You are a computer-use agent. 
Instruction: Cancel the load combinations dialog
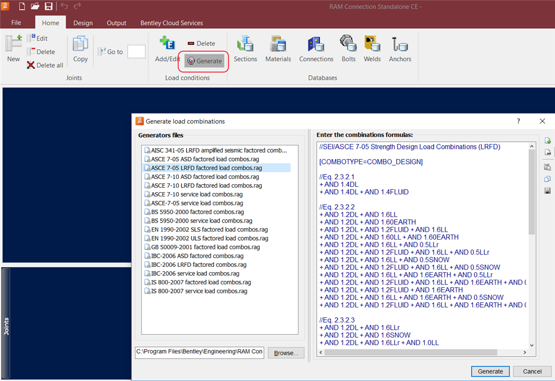pos(532,371)
